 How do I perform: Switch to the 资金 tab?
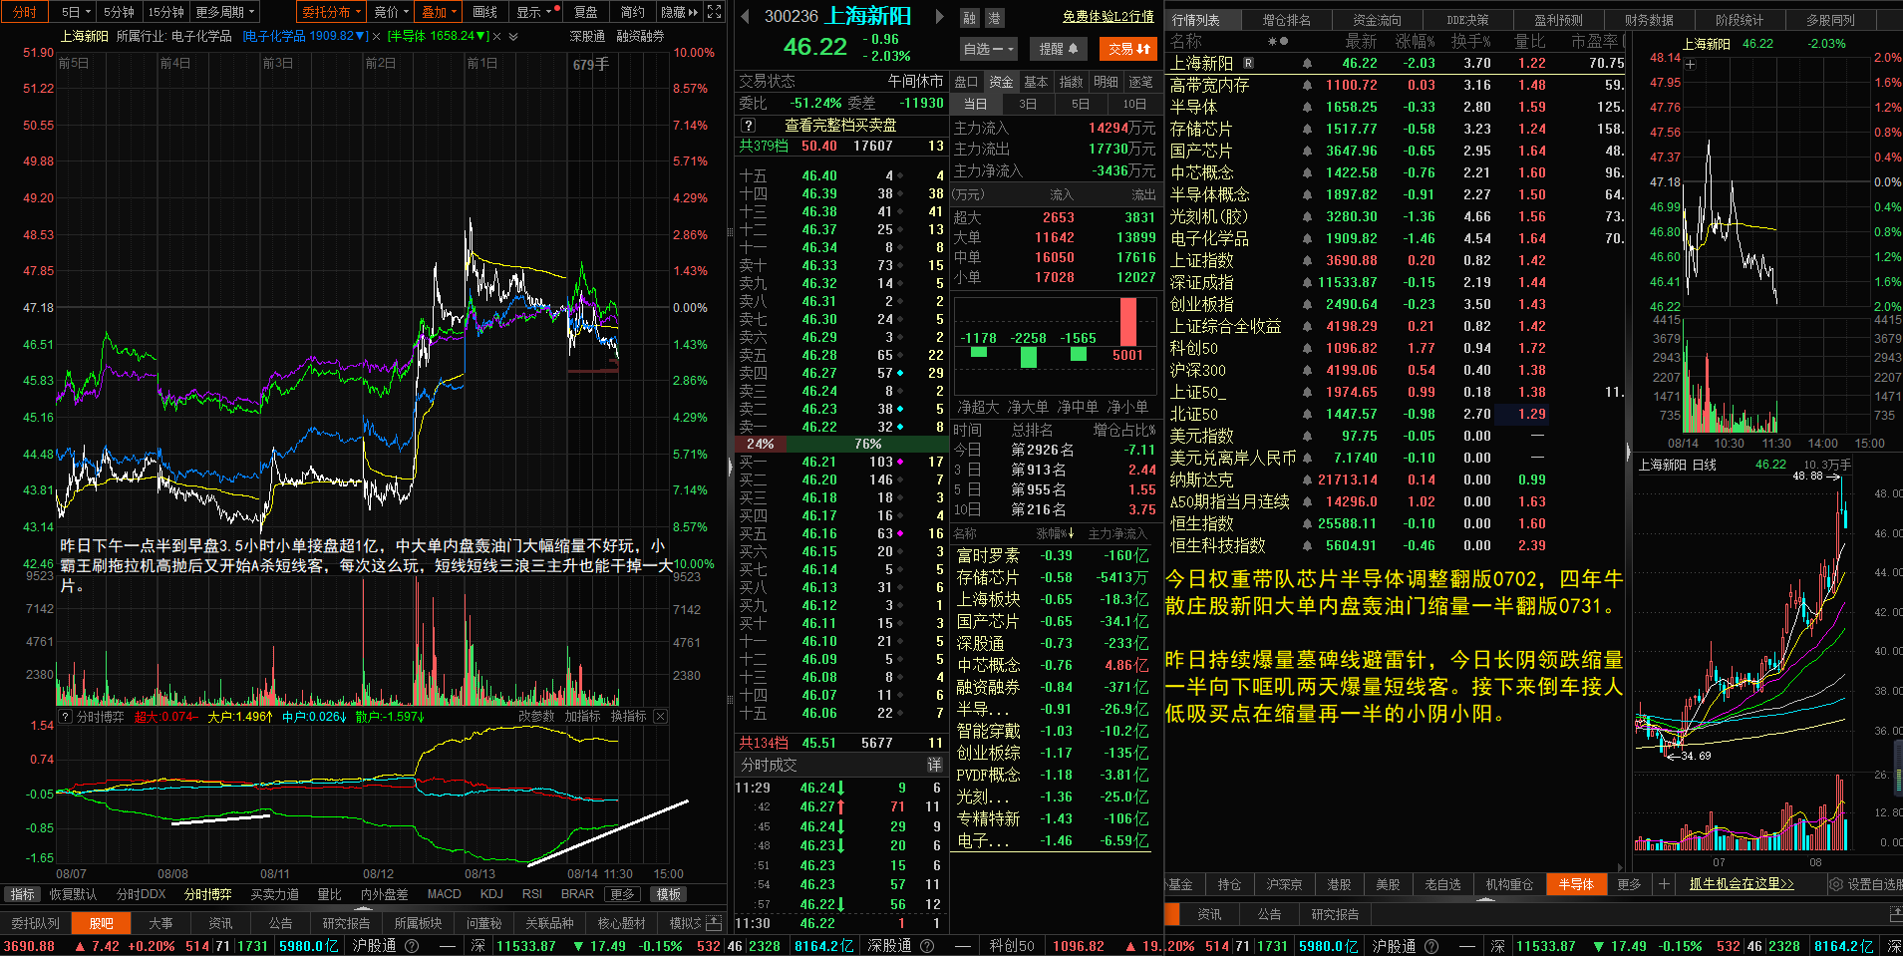(x=1001, y=82)
